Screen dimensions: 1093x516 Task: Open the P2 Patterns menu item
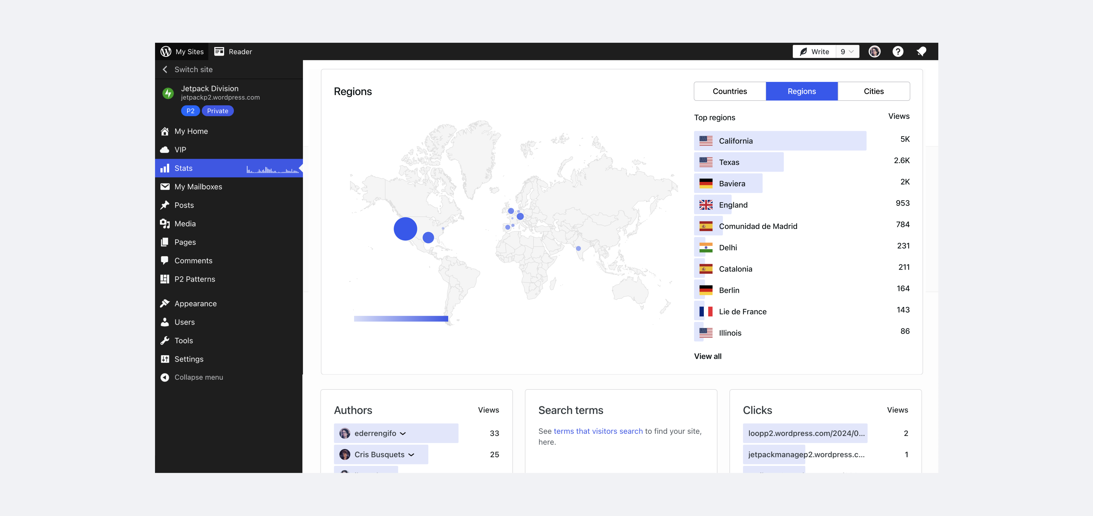coord(194,279)
